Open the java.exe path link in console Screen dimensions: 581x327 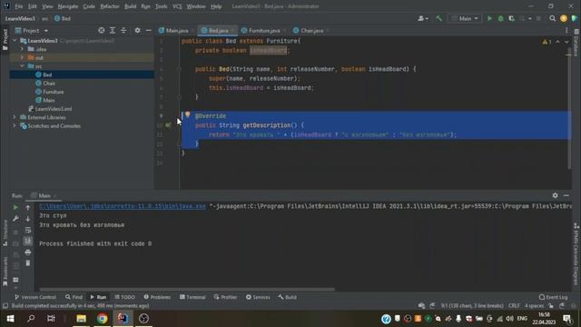[123, 206]
